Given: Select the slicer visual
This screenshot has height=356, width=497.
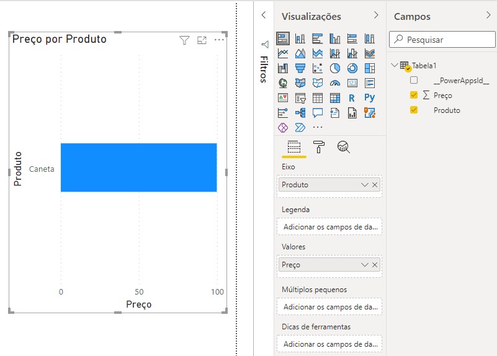Looking at the screenshot, I should 300,98.
